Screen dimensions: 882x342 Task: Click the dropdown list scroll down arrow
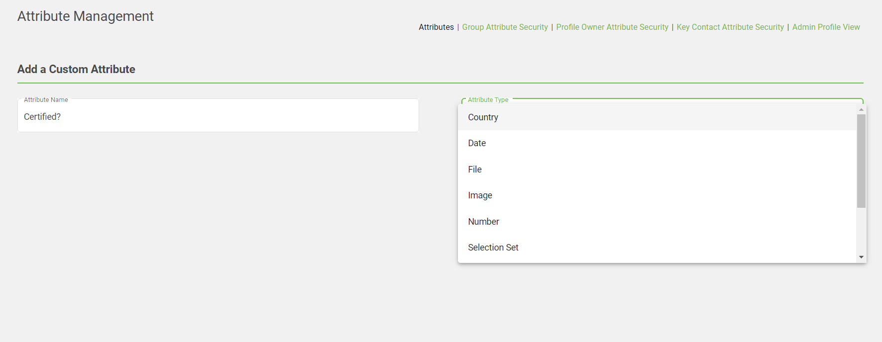pyautogui.click(x=861, y=257)
